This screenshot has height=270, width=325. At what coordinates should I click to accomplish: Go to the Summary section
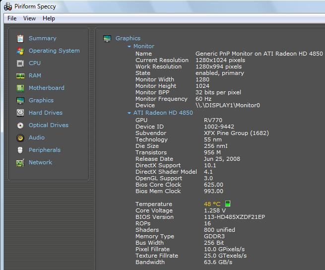pos(43,38)
